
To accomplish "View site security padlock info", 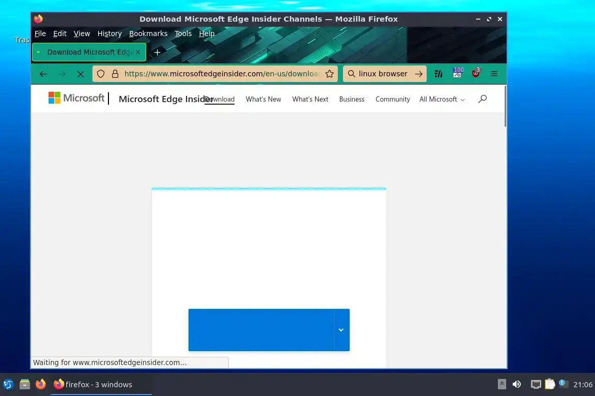I will click(115, 74).
